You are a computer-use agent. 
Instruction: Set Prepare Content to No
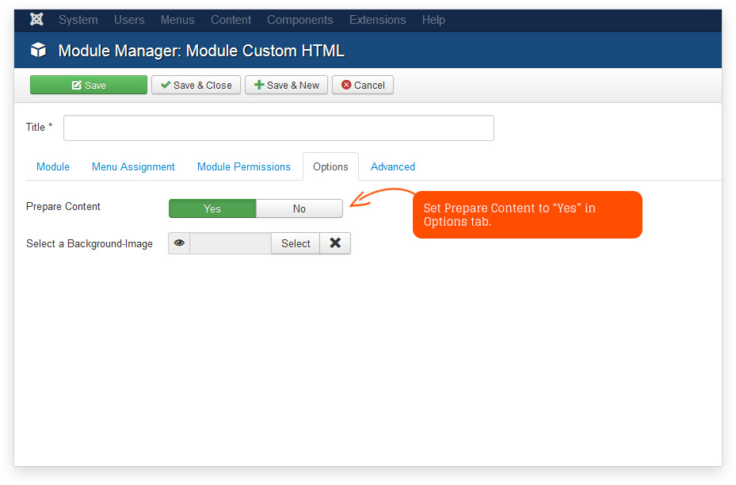click(299, 208)
